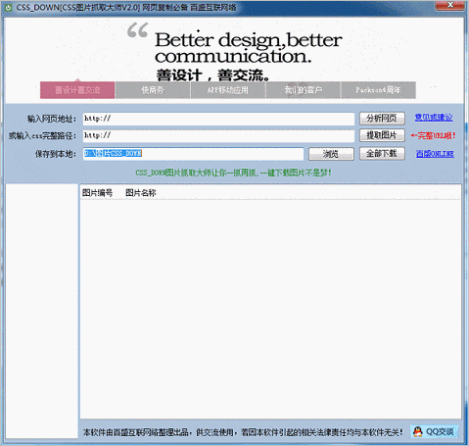Image resolution: width=469 pixels, height=446 pixels.
Task: Focus the 输入网页地址 URL input field
Action: click(x=218, y=119)
